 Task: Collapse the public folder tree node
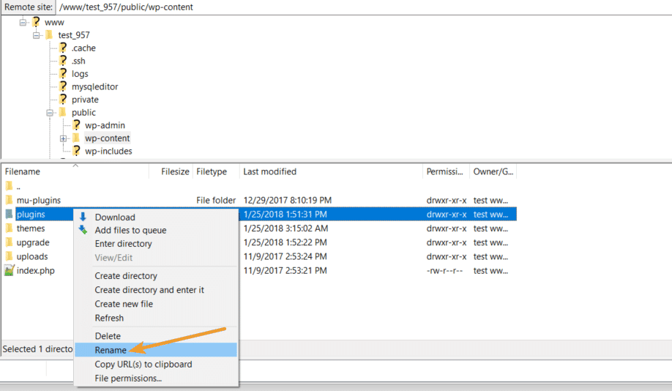click(50, 113)
